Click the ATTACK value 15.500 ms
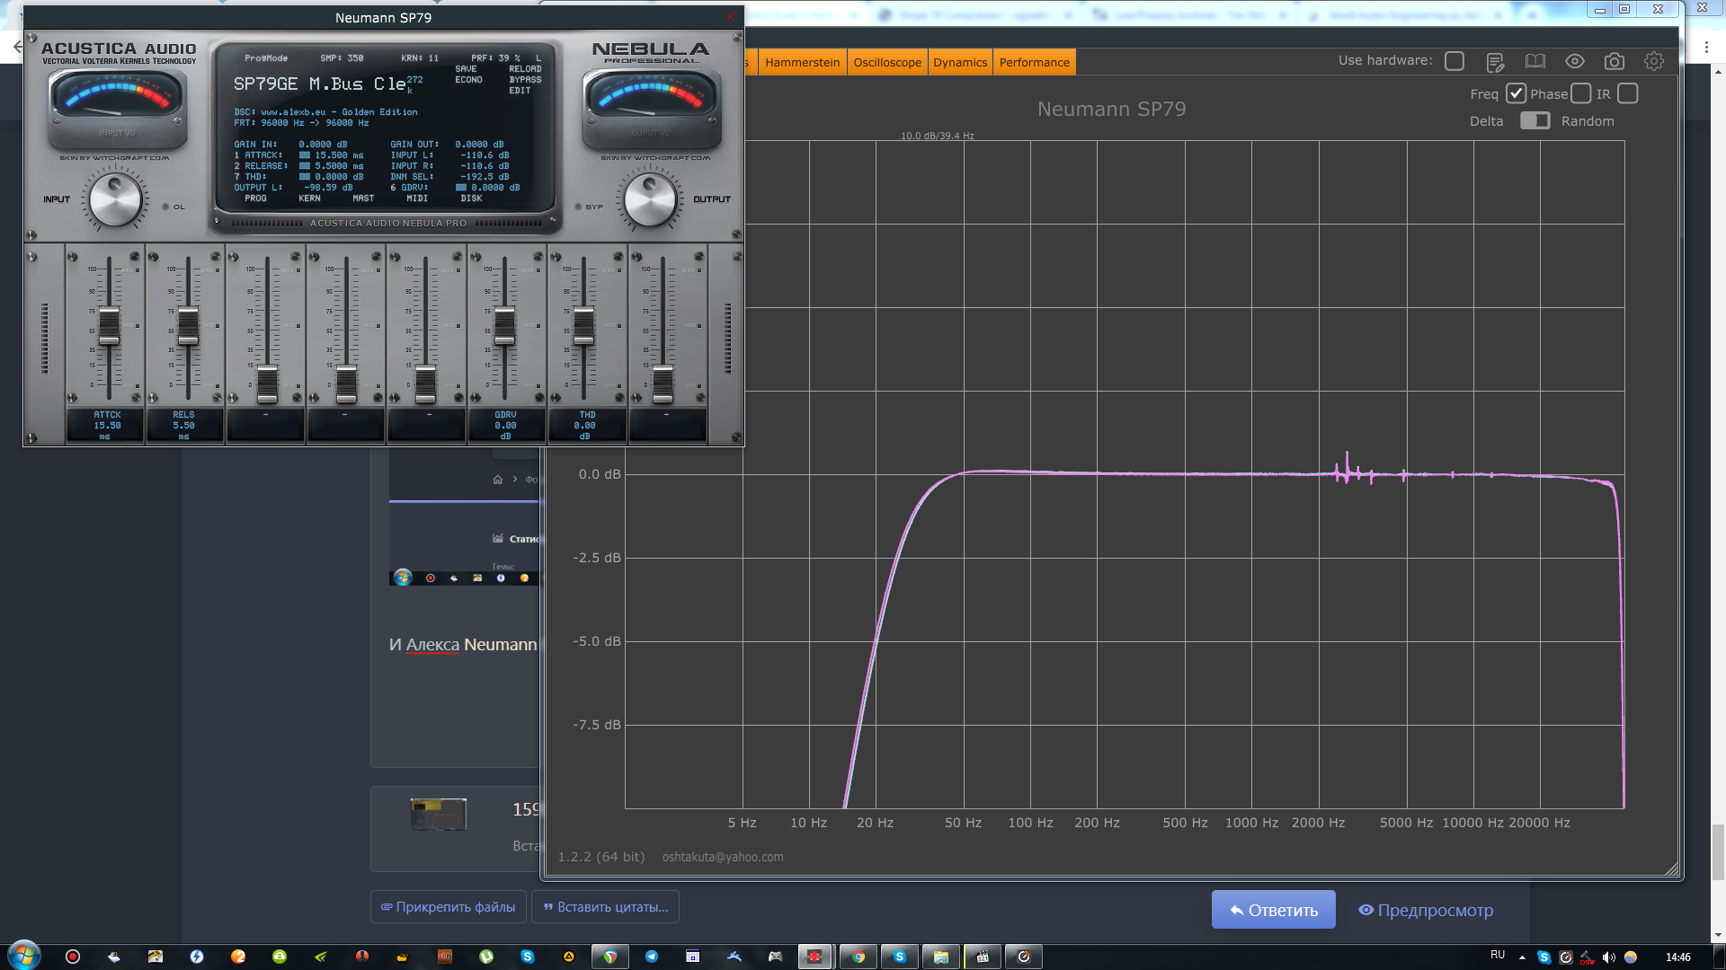1726x970 pixels. tap(339, 155)
